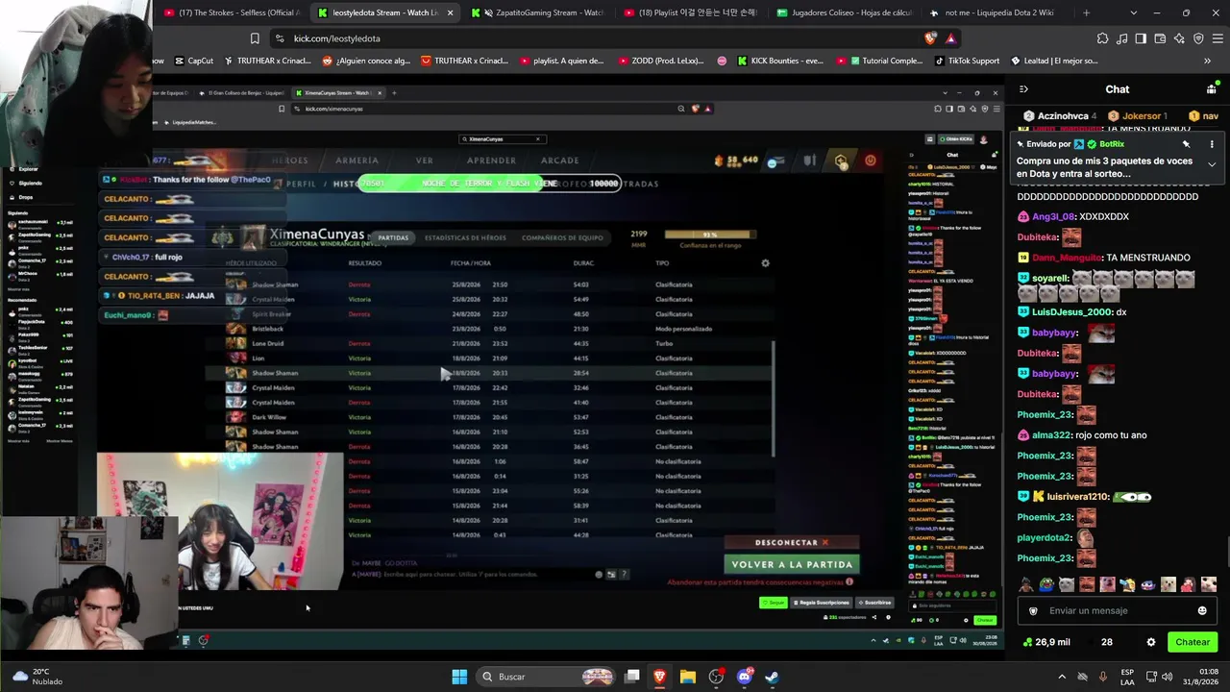Click the taskbar Buscar search box
This screenshot has height=692, width=1230.
[546, 677]
